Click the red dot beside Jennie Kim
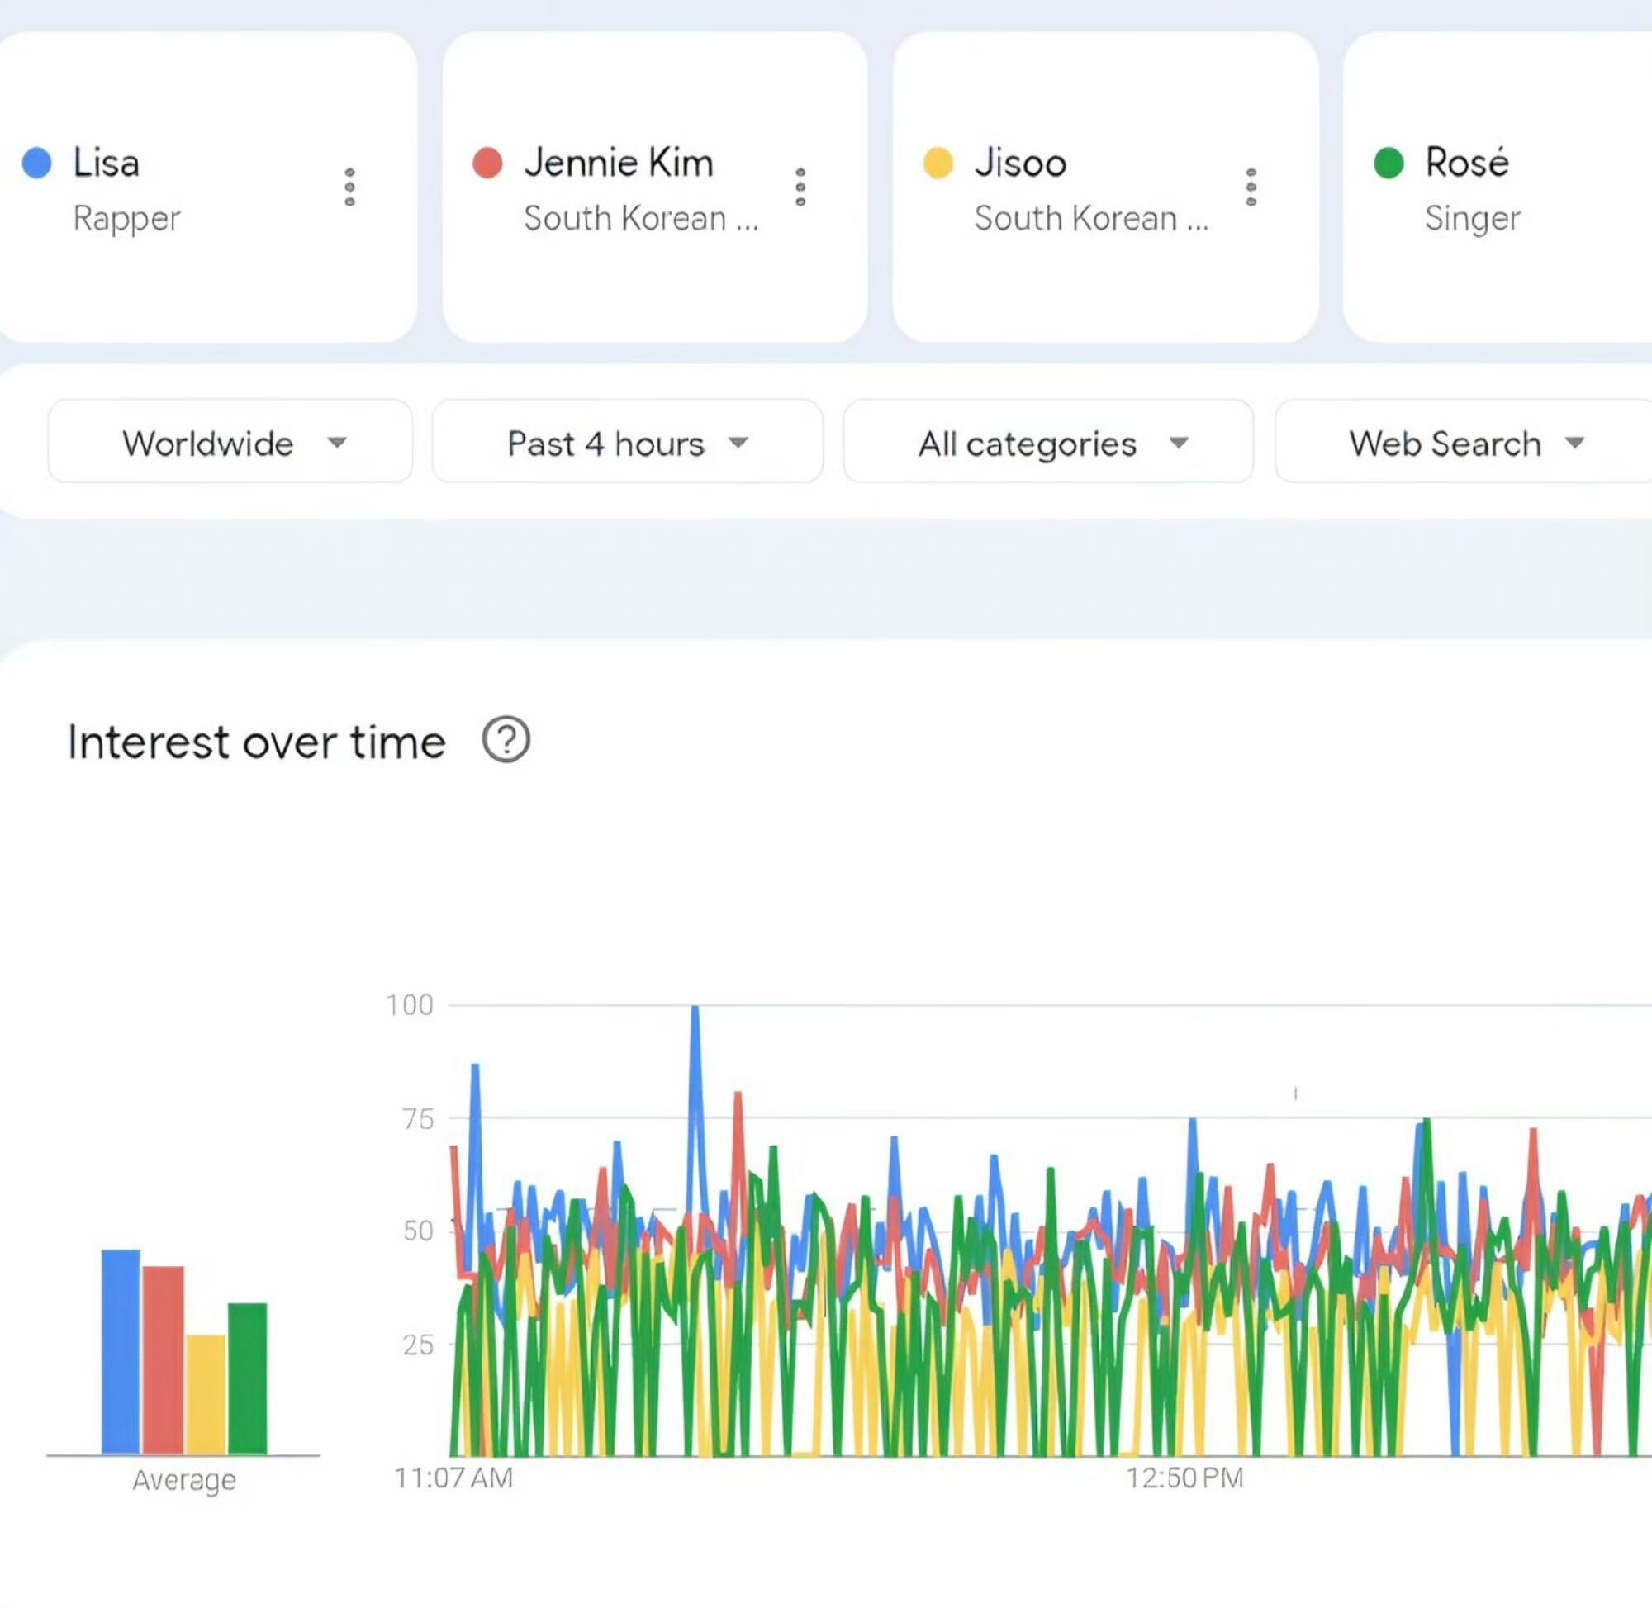Screen dimensions: 1652x1608 487,162
